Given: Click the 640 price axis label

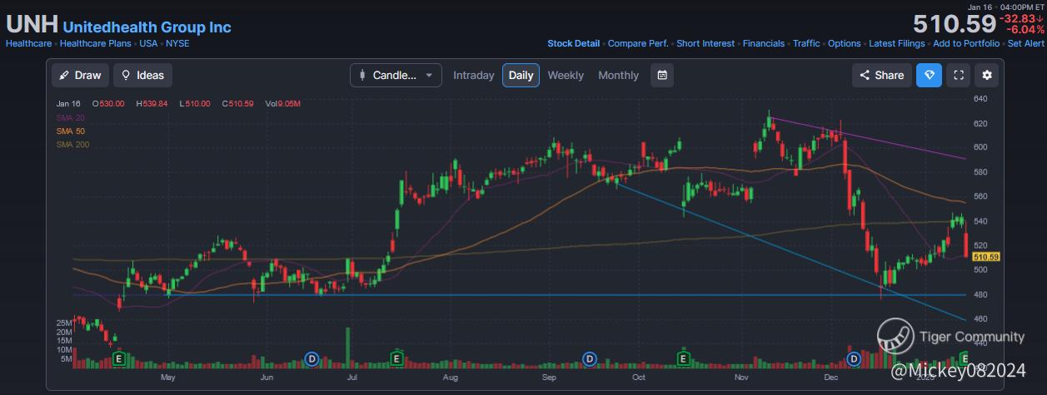Looking at the screenshot, I should click(x=980, y=99).
